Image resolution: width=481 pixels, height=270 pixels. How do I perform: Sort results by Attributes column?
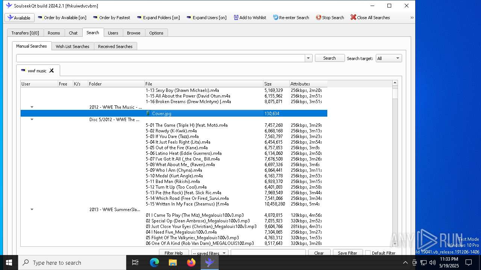[x=308, y=84]
